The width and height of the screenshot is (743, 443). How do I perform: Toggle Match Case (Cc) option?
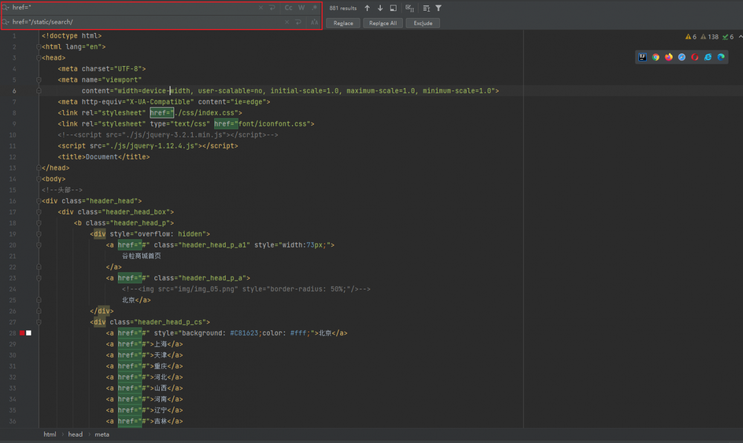pos(288,8)
